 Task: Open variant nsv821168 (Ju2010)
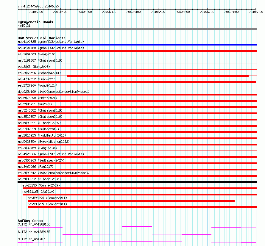[x=38, y=192]
